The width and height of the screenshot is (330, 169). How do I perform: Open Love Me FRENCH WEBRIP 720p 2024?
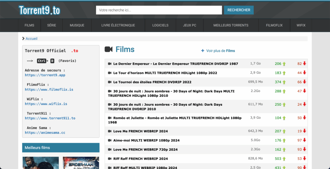click(145, 150)
